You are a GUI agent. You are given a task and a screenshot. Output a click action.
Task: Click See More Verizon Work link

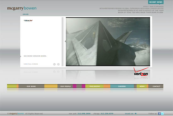click(x=35, y=56)
